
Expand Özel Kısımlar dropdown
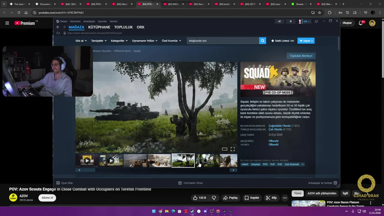[x=172, y=41]
